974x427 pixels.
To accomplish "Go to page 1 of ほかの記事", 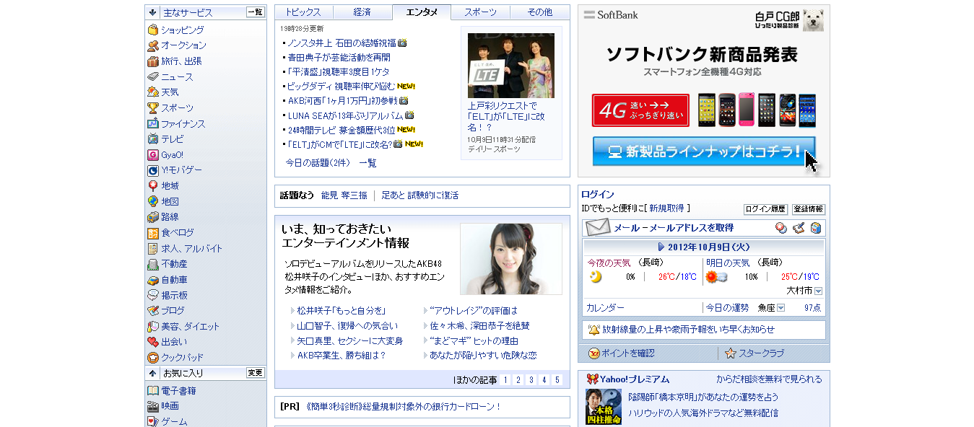I will tap(505, 380).
